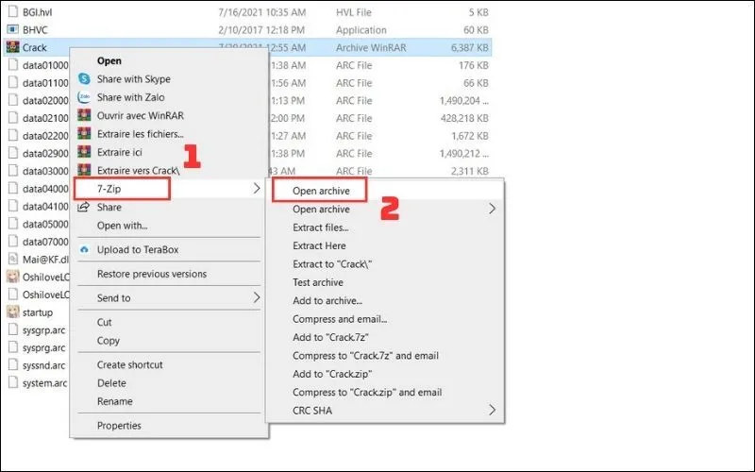Click the Mai@KF dll file icon
Screen dimensions: 755x472
(13, 259)
